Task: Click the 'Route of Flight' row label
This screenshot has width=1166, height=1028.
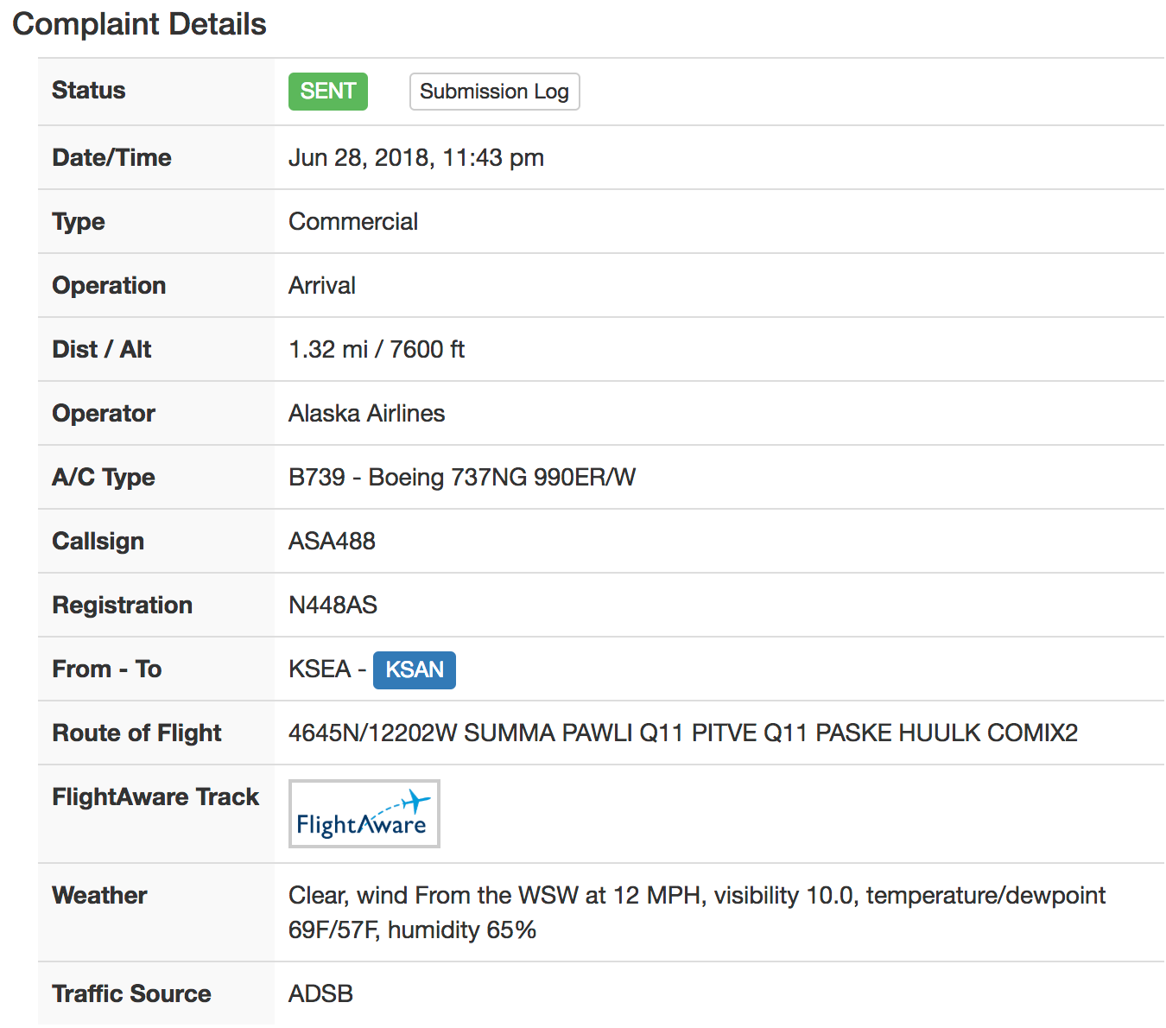Action: 137,733
